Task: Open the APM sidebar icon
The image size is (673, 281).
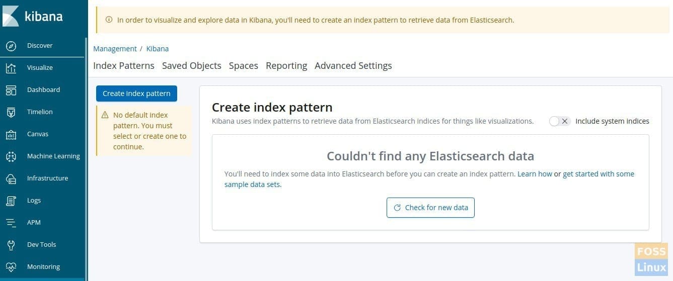Action: (x=11, y=223)
